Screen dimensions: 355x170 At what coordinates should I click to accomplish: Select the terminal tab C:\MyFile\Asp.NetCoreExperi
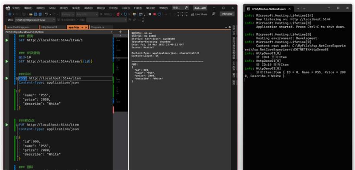click(x=269, y=9)
